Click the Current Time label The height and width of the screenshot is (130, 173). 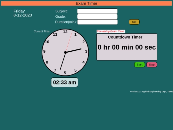41,31
